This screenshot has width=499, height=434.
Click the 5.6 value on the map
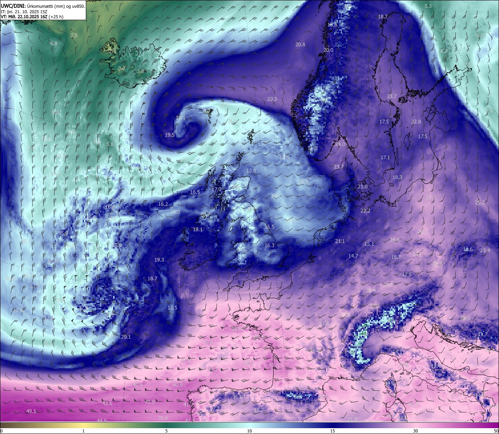point(110,144)
